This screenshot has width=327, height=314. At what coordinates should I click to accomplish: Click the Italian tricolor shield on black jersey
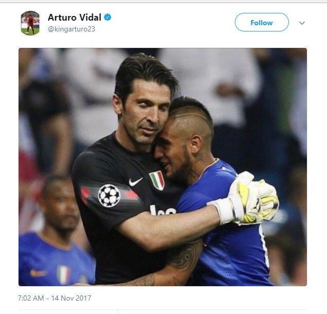pyautogui.click(x=157, y=180)
